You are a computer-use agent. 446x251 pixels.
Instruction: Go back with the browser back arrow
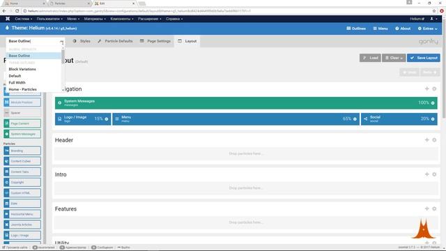(x=4, y=11)
